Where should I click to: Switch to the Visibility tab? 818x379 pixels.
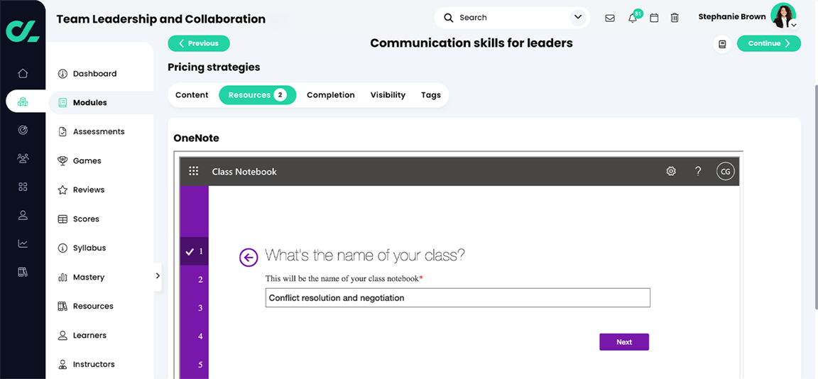click(388, 95)
